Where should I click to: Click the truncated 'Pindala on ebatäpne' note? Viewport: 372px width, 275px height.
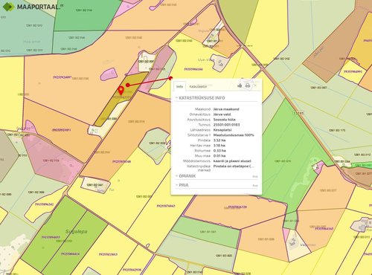click(x=234, y=166)
